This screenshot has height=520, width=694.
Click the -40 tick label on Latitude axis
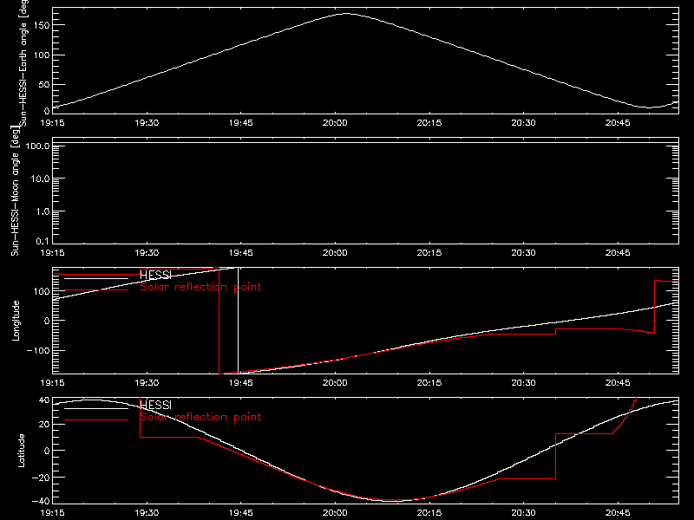[41, 501]
